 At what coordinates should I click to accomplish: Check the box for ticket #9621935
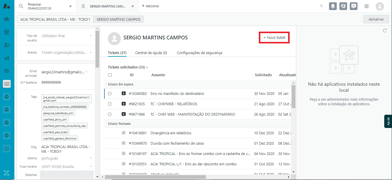pos(110,104)
